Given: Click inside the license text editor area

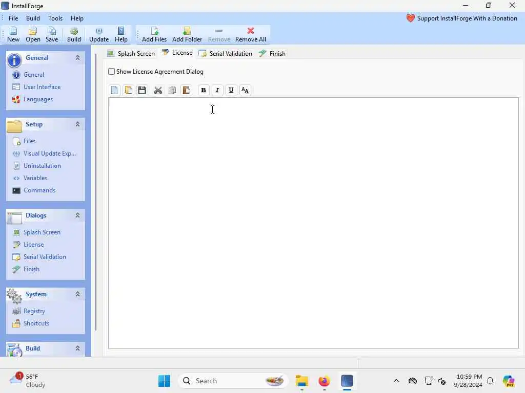Looking at the screenshot, I should 313,223.
